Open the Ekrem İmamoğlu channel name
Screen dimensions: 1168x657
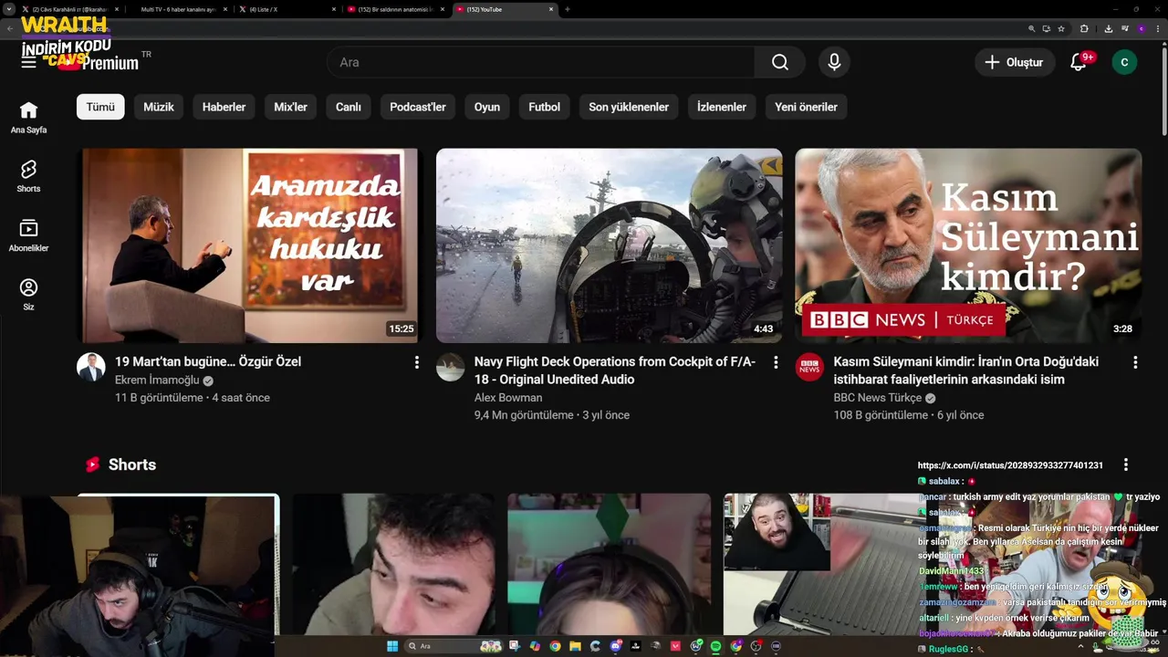pos(157,380)
